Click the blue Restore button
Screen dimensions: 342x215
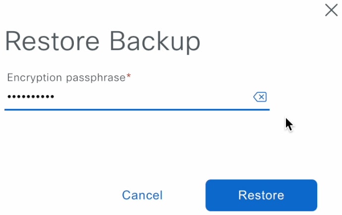261,195
